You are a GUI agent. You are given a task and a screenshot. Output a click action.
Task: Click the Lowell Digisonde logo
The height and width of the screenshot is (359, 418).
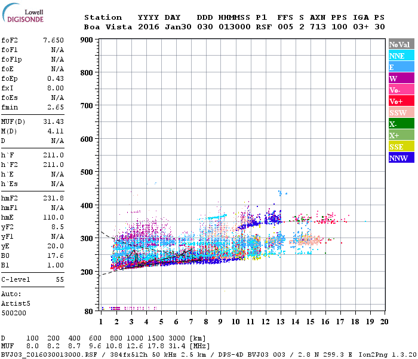pyautogui.click(x=23, y=13)
